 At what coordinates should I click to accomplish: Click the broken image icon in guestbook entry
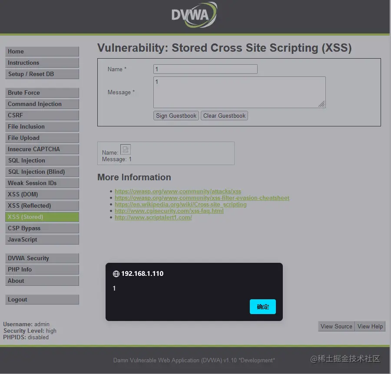click(x=126, y=149)
